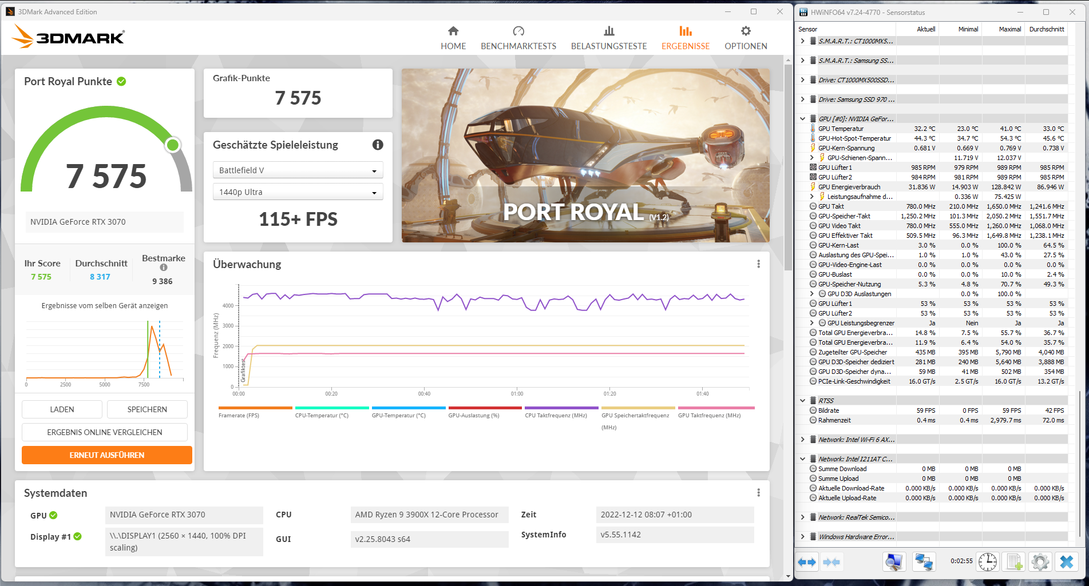Expand the Drive: CT1000MX500SSD sensor group
The width and height of the screenshot is (1089, 586).
[802, 80]
